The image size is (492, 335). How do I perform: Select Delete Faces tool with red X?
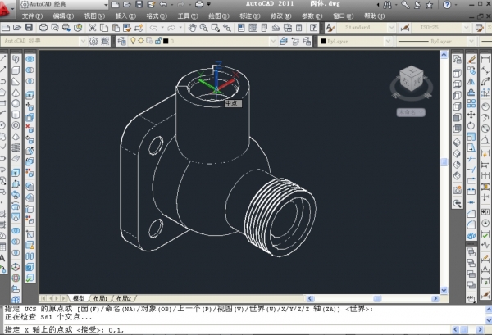coord(30,129)
